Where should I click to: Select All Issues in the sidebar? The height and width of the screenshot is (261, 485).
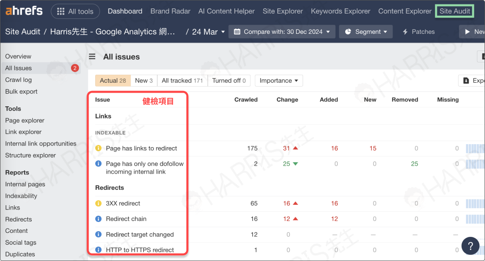(41, 68)
